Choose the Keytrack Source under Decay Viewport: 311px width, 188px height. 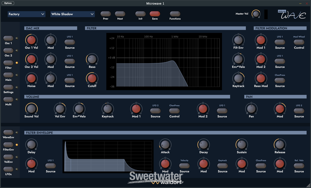pyautogui.click(x=223, y=166)
